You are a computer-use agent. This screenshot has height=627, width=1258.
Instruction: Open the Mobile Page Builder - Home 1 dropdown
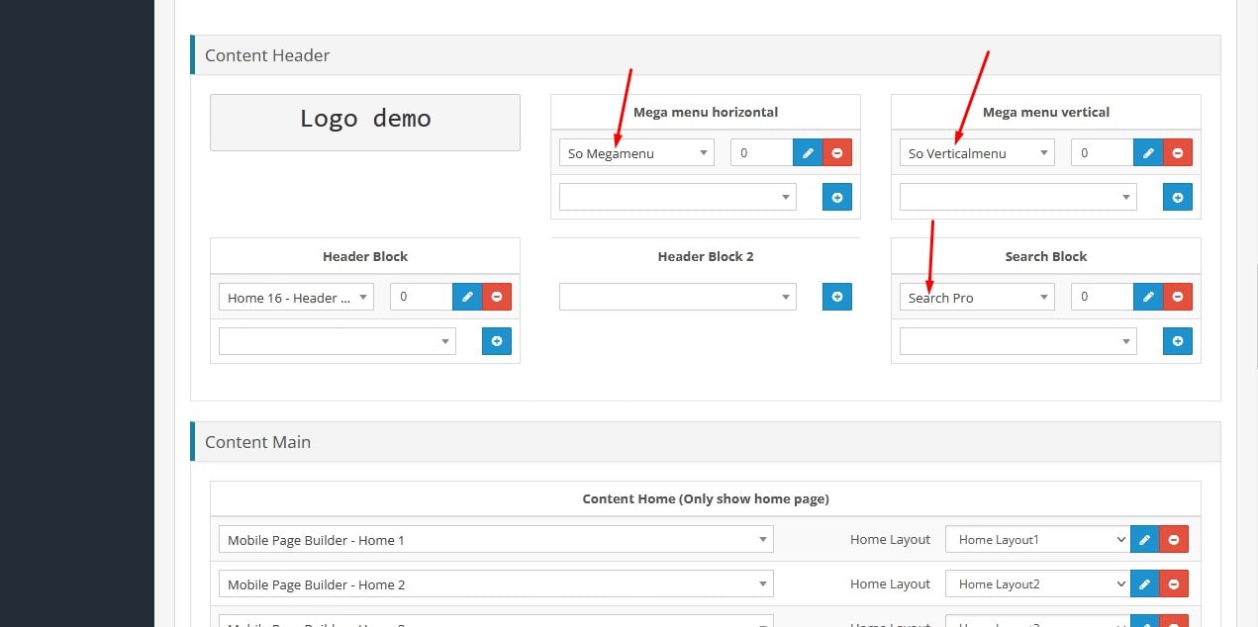coord(496,540)
